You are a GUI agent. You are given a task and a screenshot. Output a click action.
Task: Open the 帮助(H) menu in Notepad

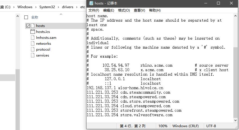tap(155, 10)
